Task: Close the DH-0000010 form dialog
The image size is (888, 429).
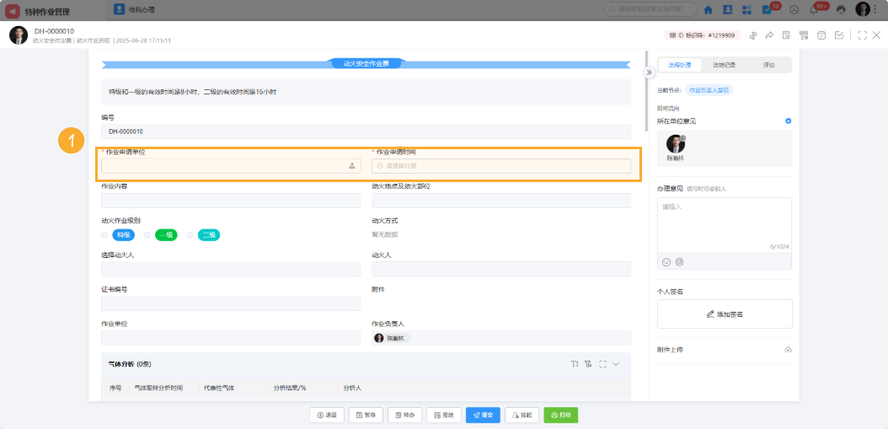Action: point(876,35)
